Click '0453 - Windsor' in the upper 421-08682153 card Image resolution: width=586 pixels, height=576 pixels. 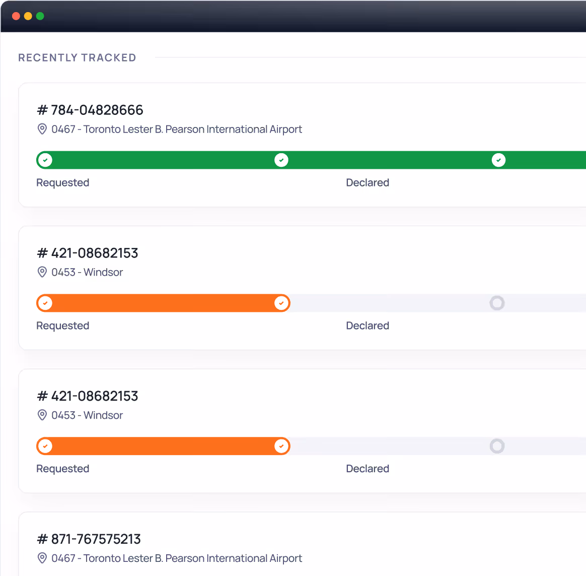tap(87, 272)
